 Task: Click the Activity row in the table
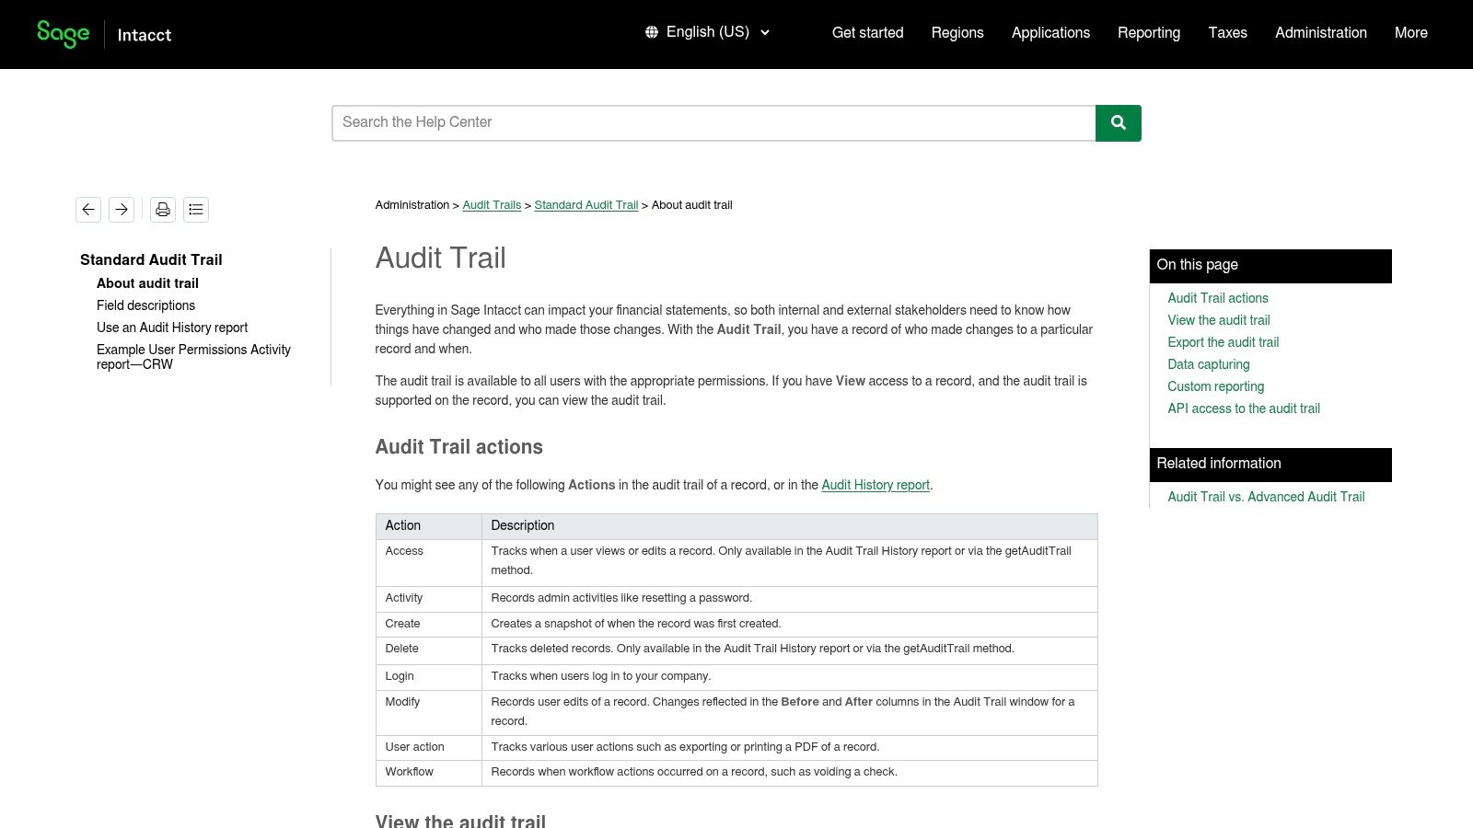tap(736, 599)
